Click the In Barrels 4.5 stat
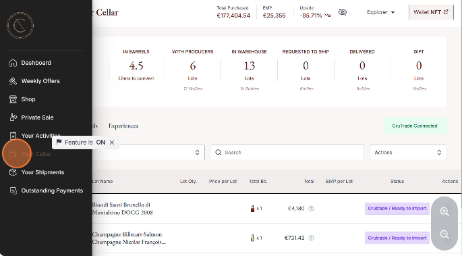The image size is (462, 260). coord(136,66)
